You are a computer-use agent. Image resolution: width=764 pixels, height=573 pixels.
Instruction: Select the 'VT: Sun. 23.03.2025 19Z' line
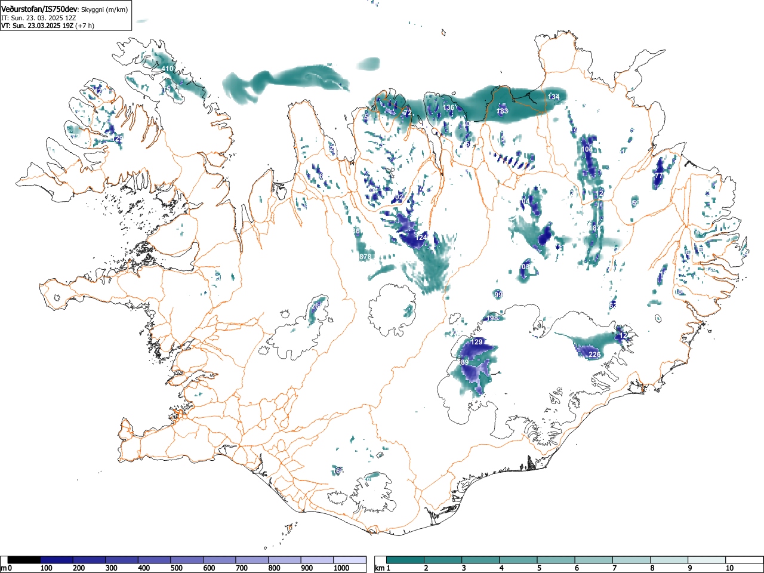coord(37,26)
